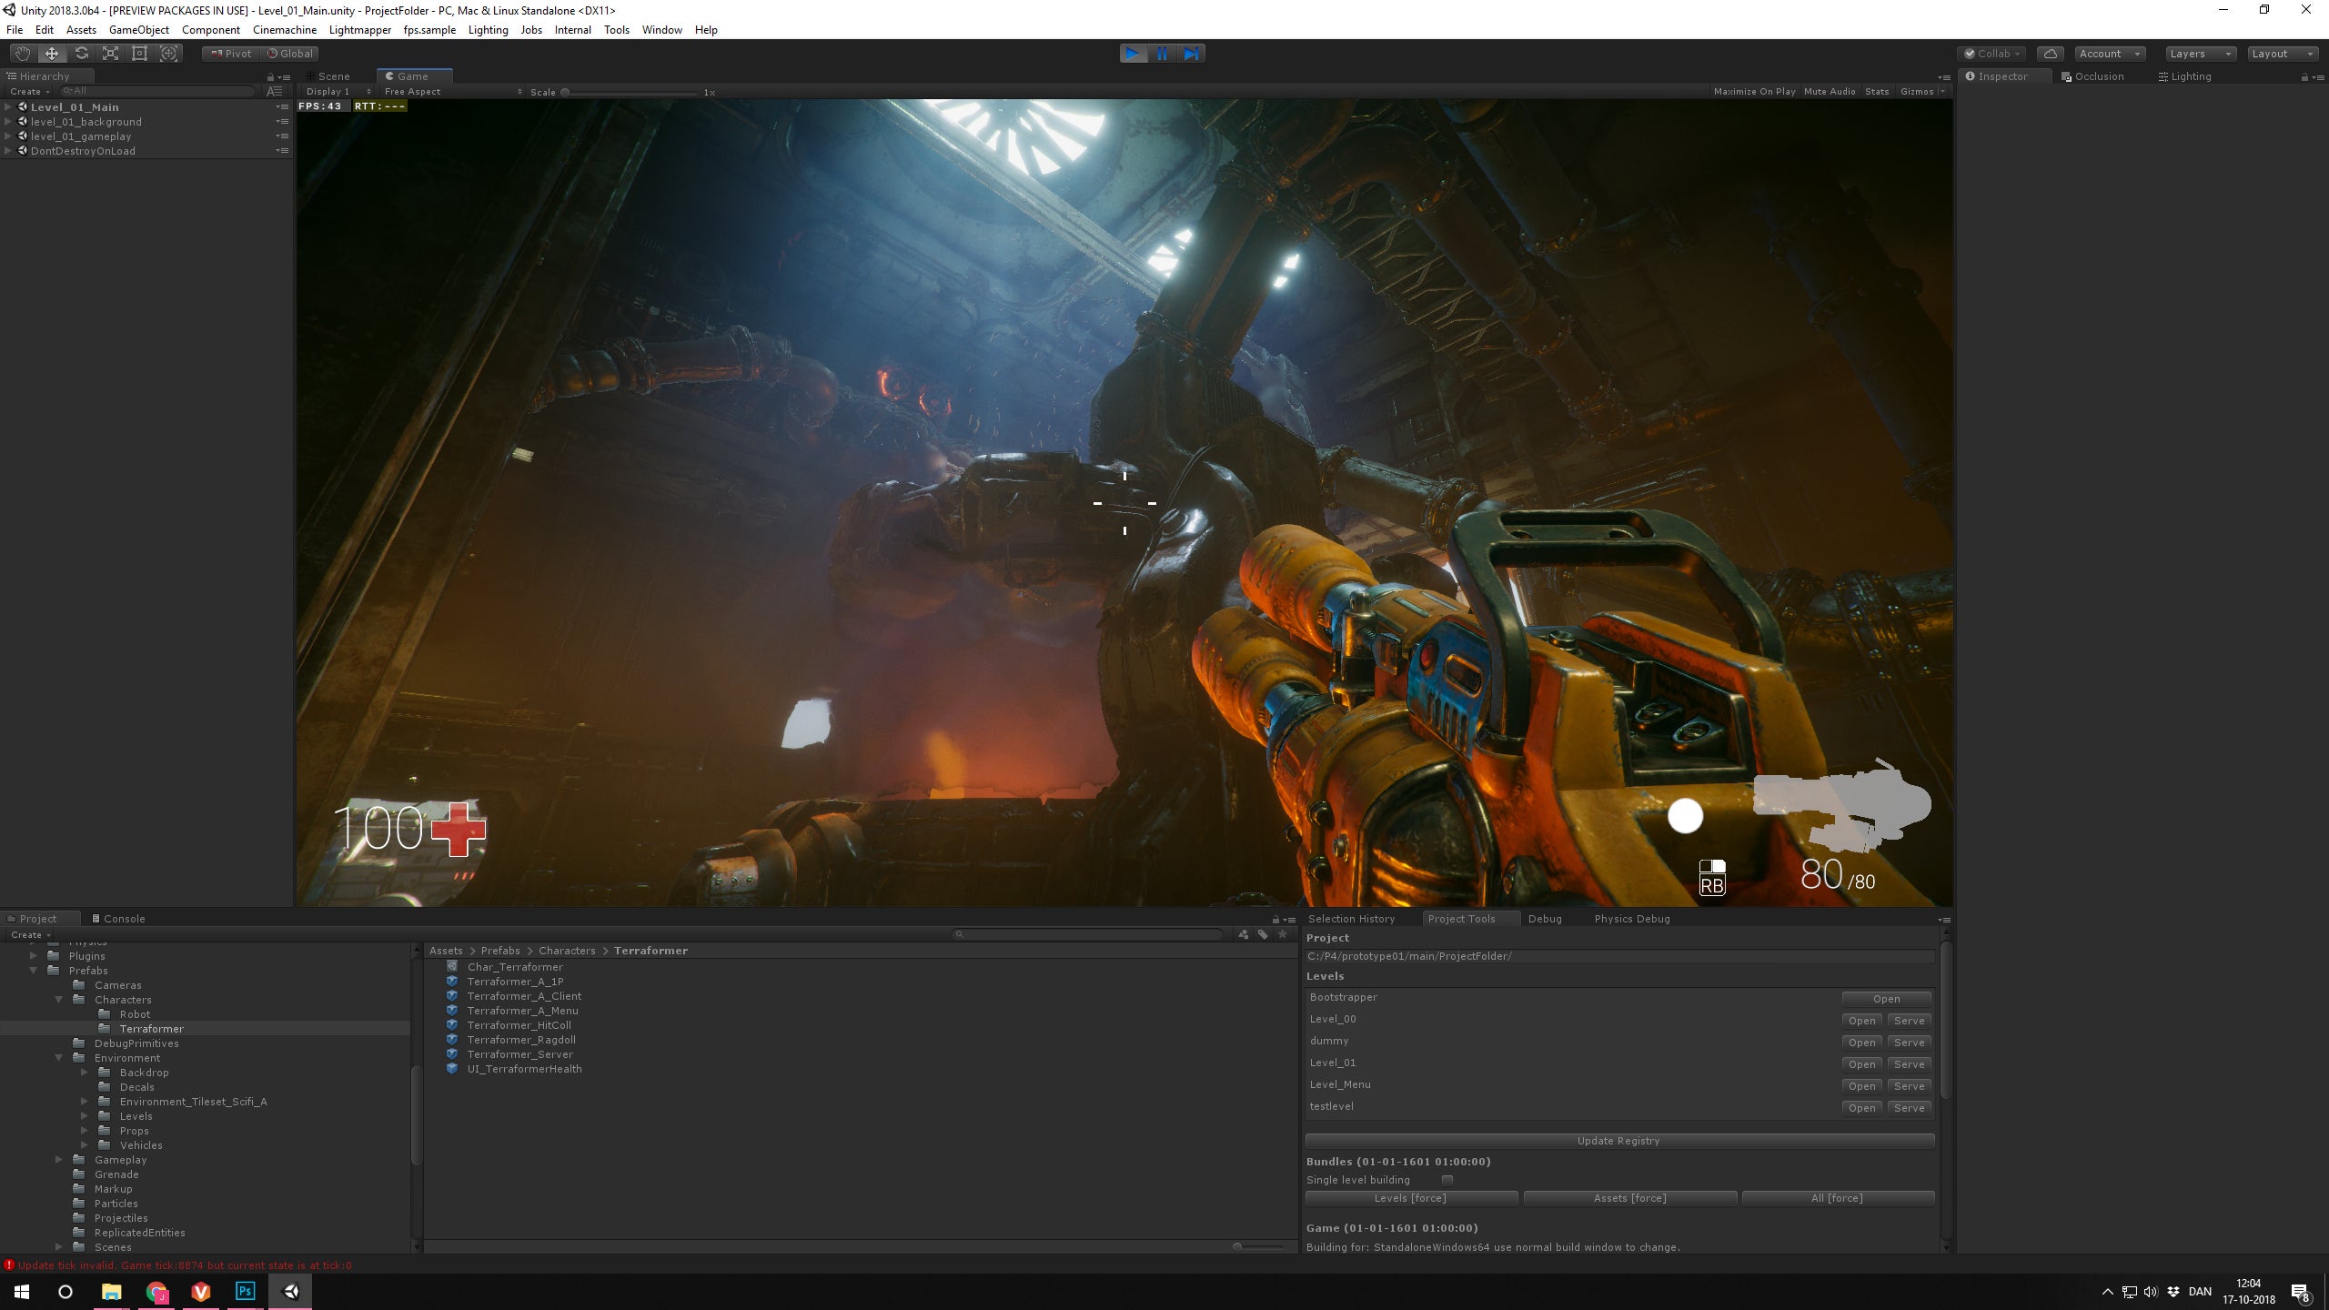Click the Step button next to Pause
This screenshot has width=2329, height=1310.
(1191, 54)
